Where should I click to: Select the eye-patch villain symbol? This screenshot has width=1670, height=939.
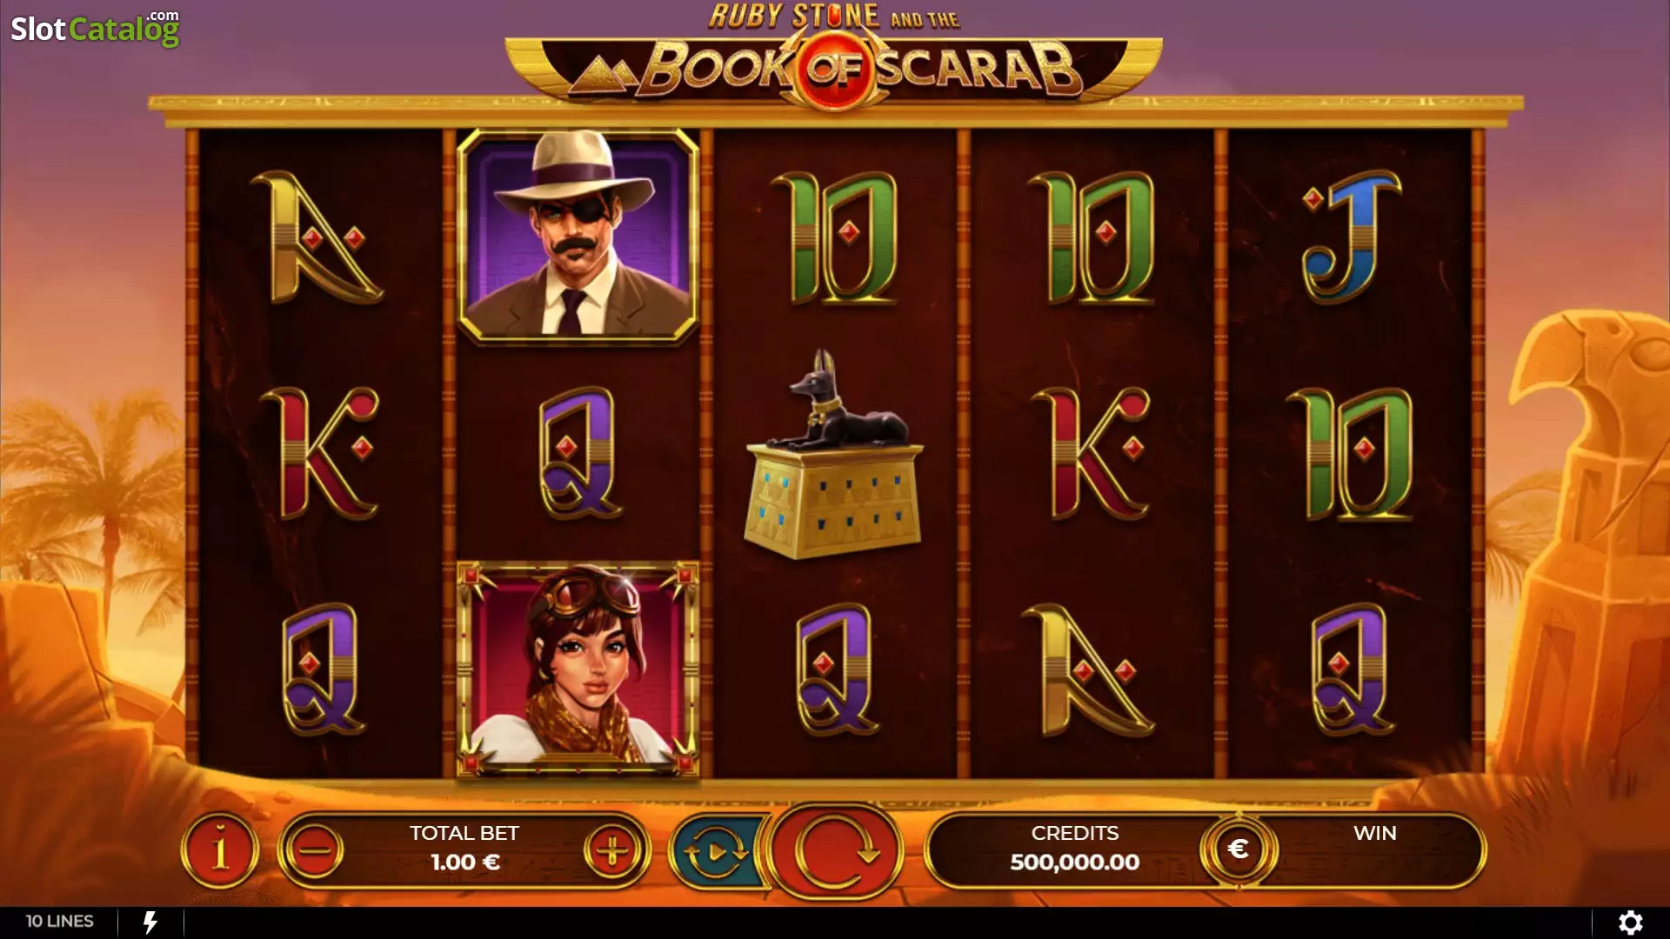click(578, 236)
